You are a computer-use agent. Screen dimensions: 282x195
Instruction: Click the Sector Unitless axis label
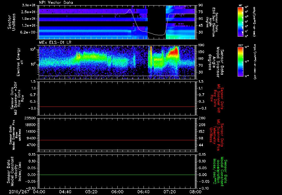12,22
